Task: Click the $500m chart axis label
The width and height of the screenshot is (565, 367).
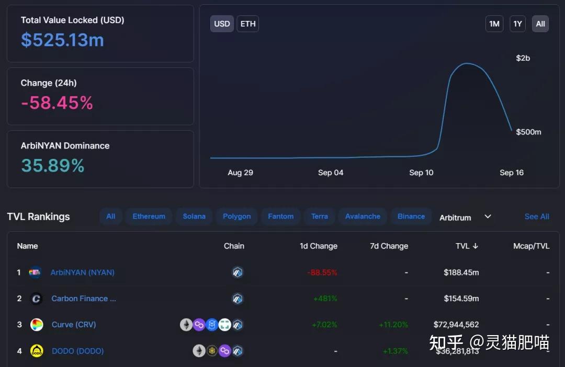Action: (528, 132)
